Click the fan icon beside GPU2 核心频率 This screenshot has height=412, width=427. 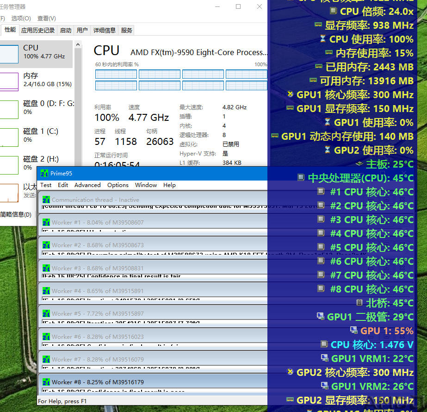coord(290,372)
